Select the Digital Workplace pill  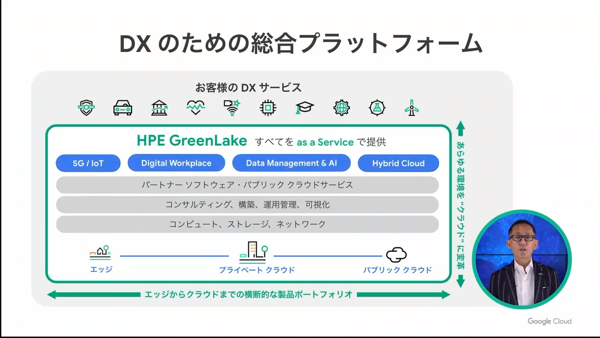click(176, 163)
